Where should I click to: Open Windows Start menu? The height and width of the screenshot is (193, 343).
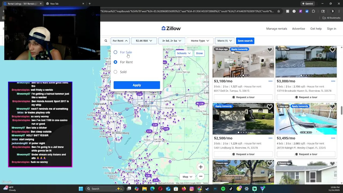click(81, 189)
